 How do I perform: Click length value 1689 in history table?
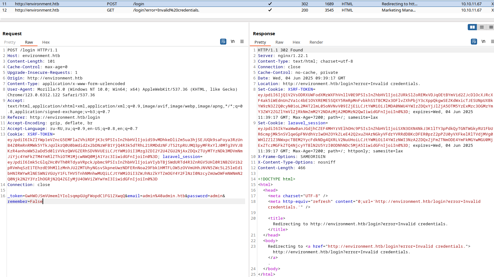pos(329,4)
